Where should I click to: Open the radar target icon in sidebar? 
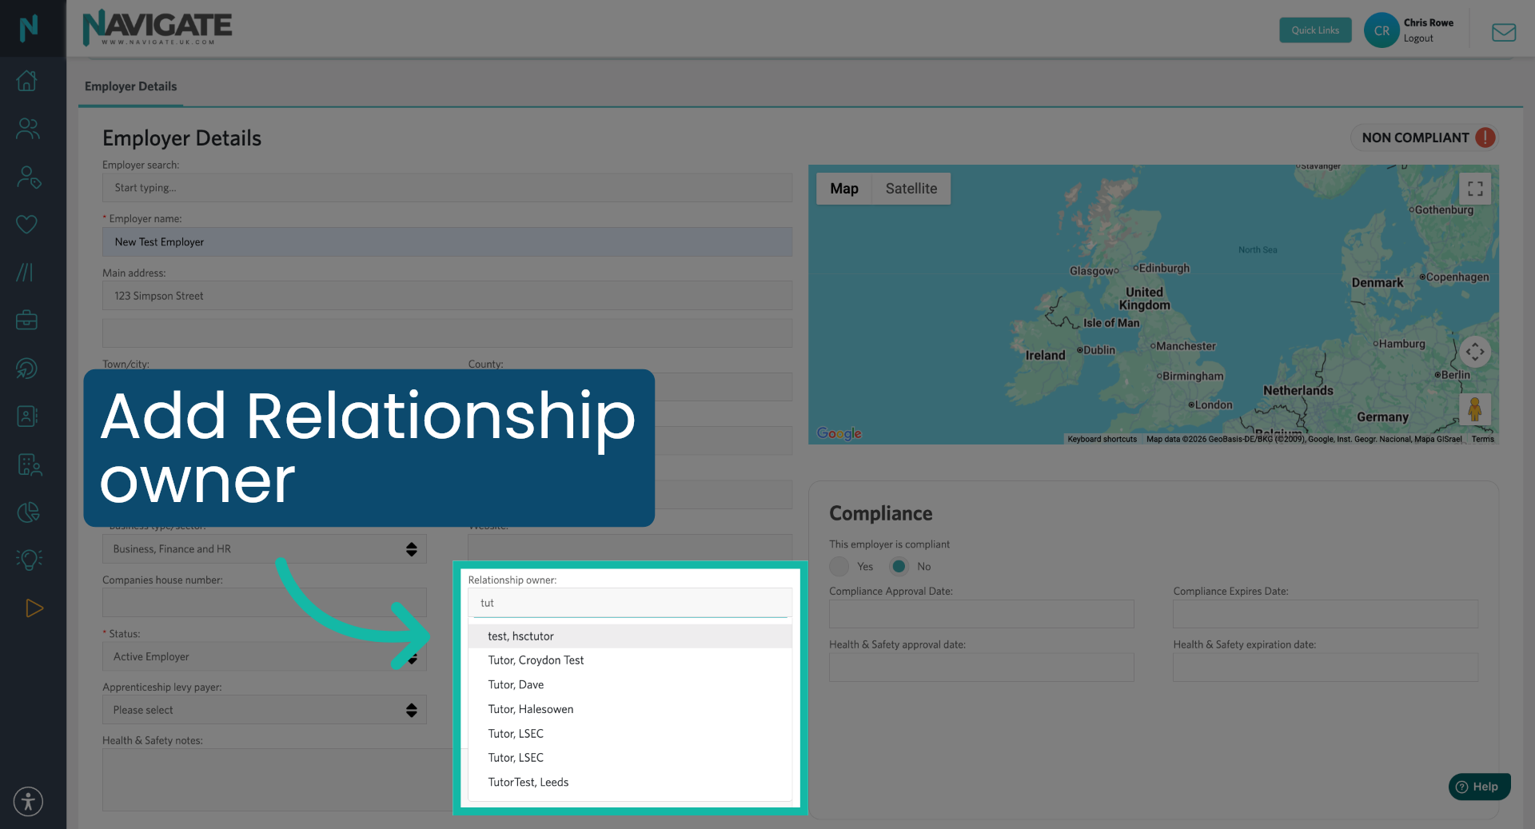(27, 369)
